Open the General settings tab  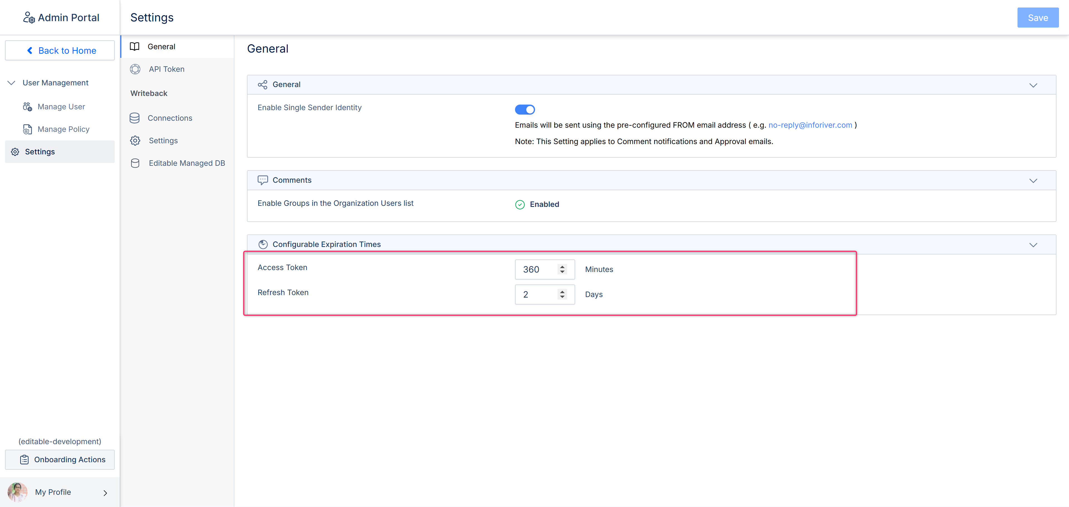point(161,46)
